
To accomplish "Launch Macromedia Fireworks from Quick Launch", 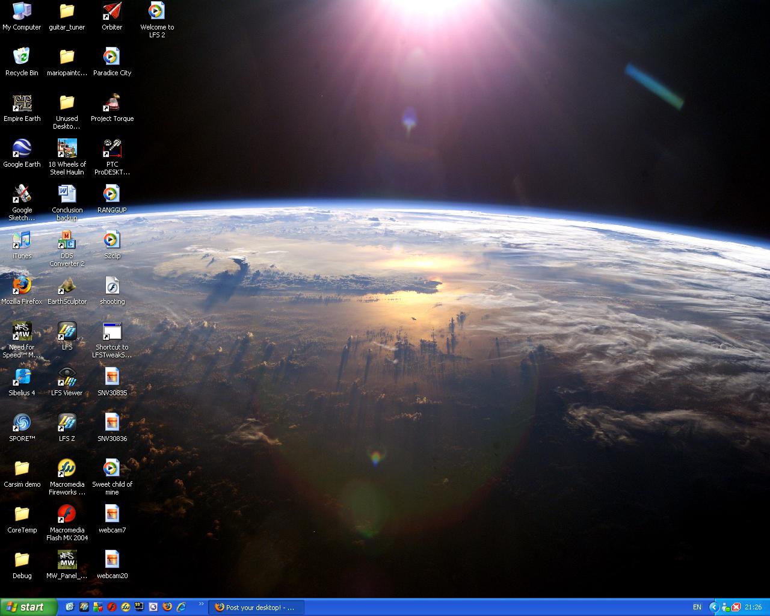I will [x=126, y=607].
